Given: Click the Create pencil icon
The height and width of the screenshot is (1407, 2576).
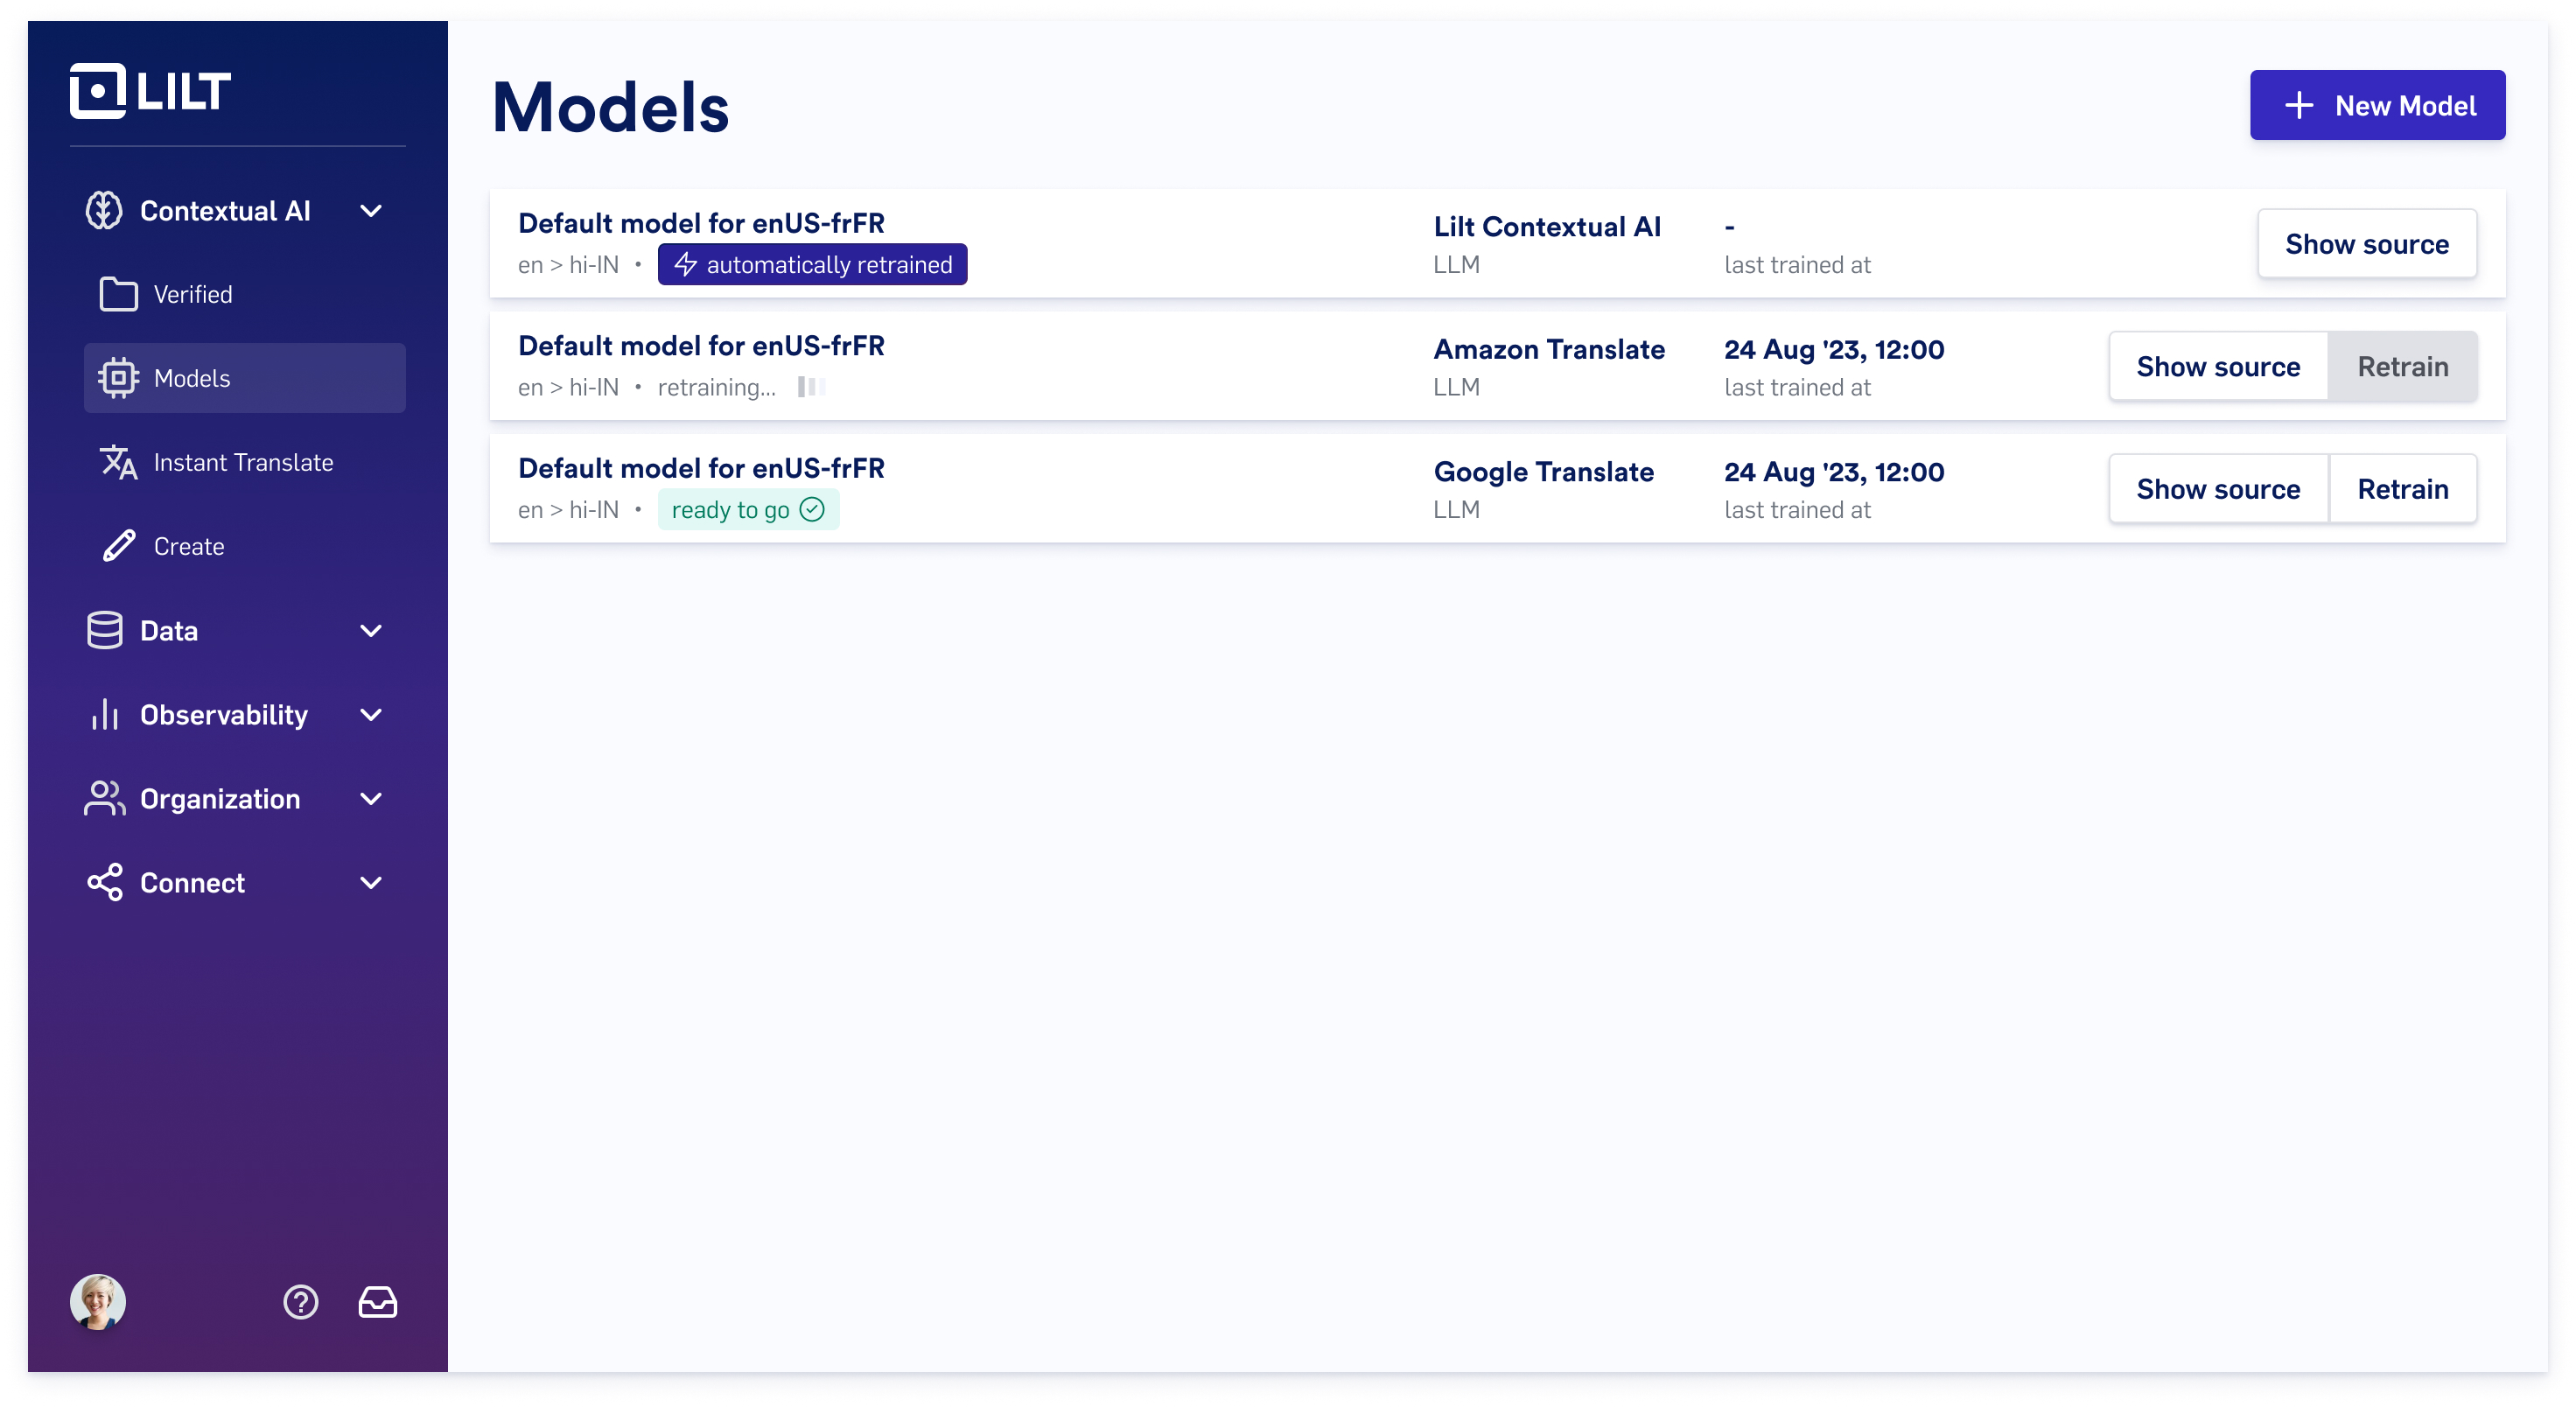Looking at the screenshot, I should pyautogui.click(x=118, y=546).
